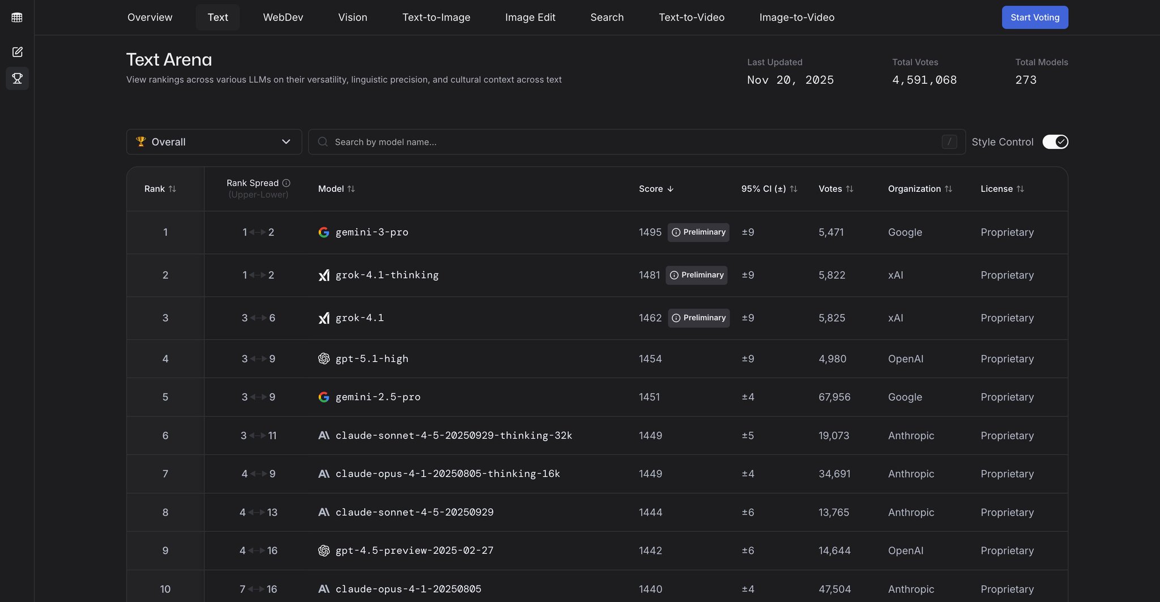Click rank spread 7–16 cell
1160x602 pixels.
pyautogui.click(x=258, y=589)
